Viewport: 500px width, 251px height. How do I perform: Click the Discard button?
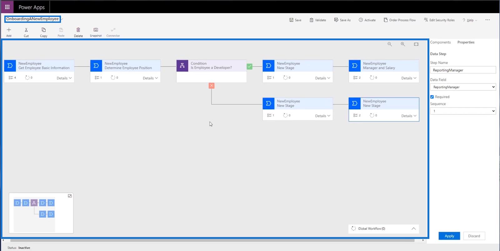coord(474,236)
